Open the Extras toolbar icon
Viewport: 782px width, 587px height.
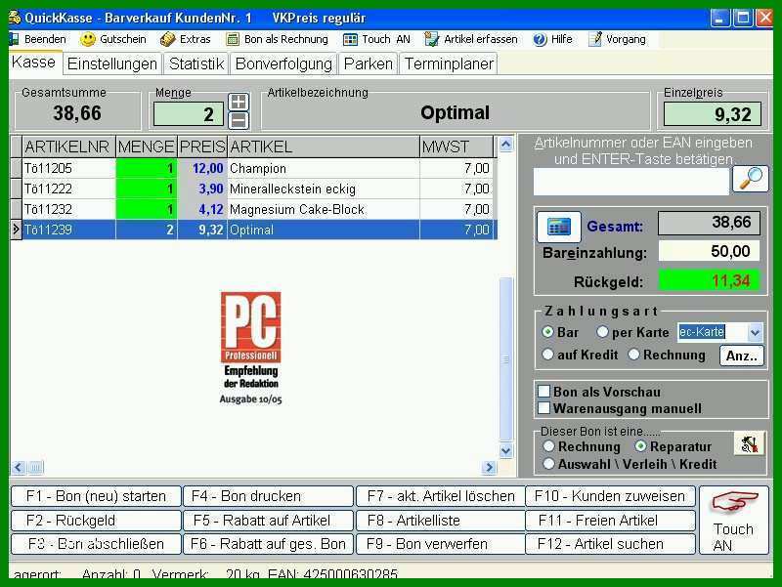pos(167,39)
